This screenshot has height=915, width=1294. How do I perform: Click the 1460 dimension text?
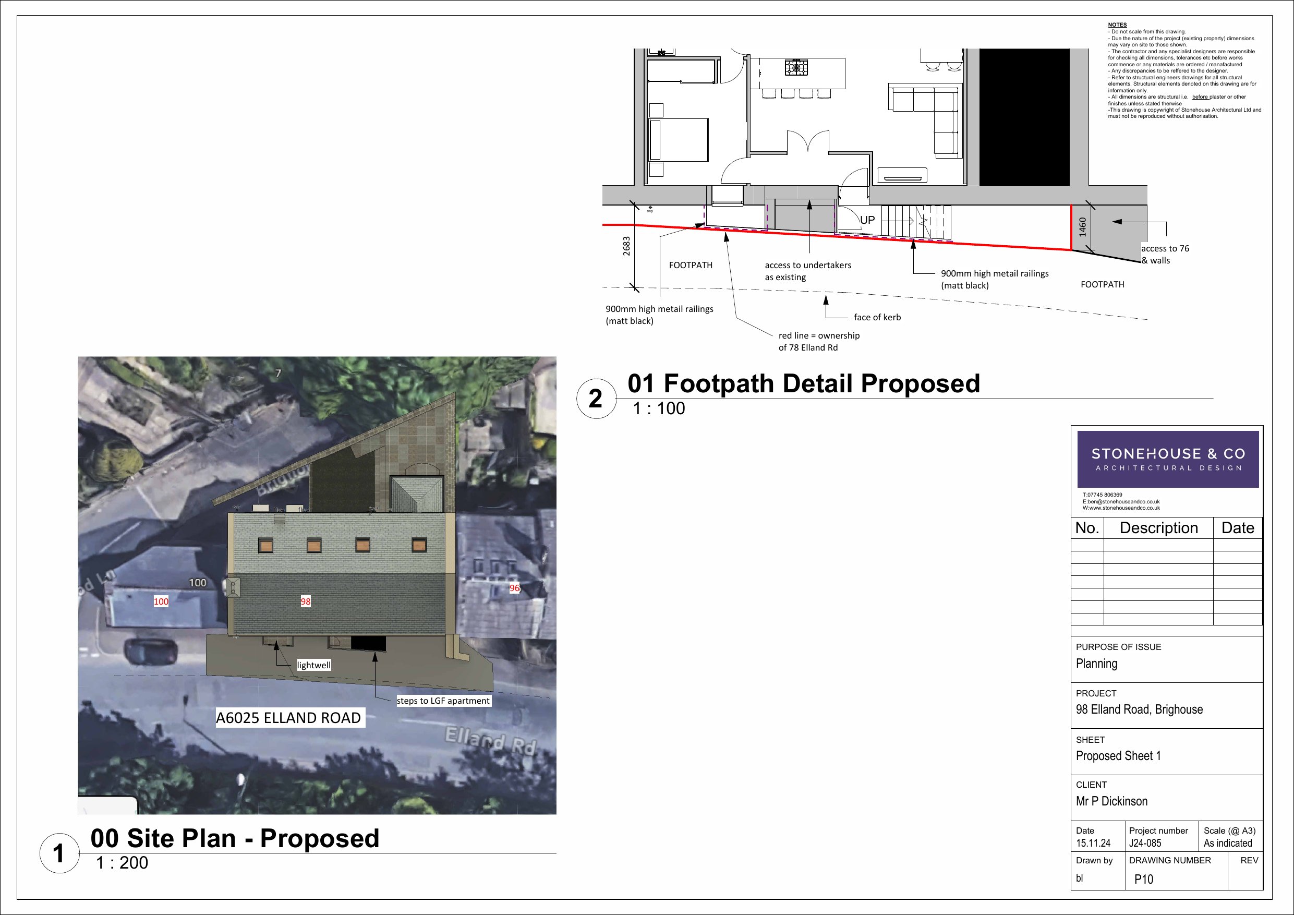point(1082,226)
